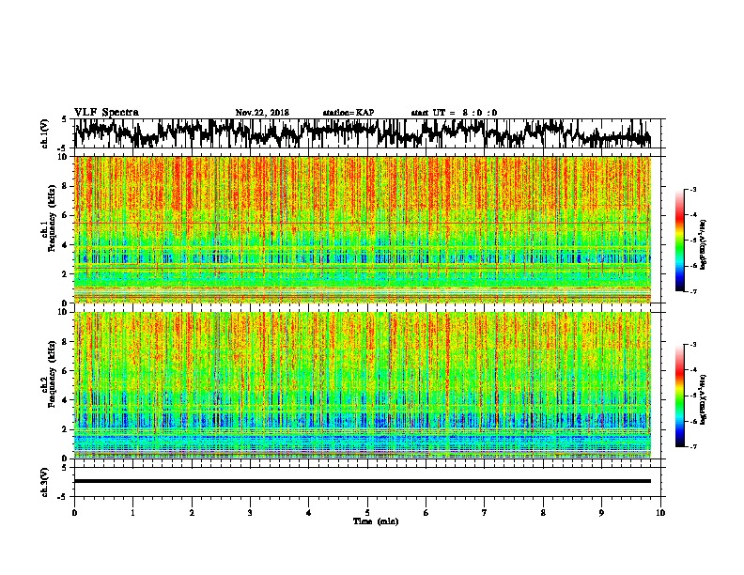The width and height of the screenshot is (744, 575).
Task: Click the ch.1 spectrogram color scale bar
Action: coord(679,241)
